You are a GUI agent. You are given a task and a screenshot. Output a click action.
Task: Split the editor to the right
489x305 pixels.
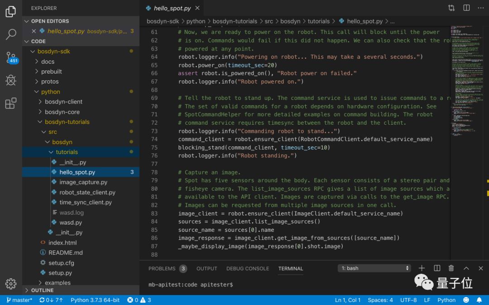point(466,8)
